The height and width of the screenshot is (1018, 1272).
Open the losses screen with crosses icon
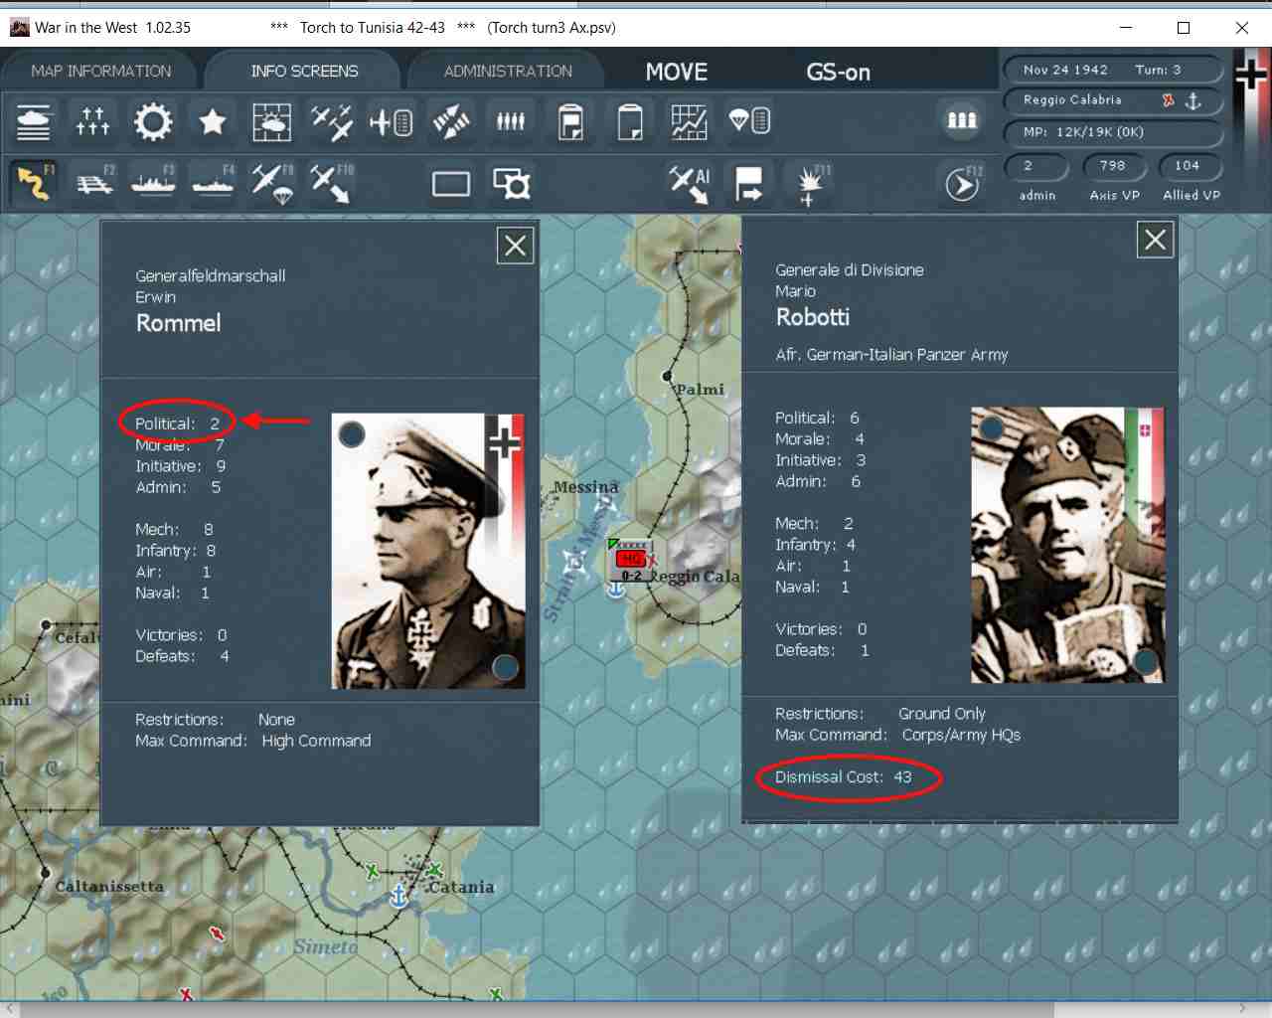(92, 122)
